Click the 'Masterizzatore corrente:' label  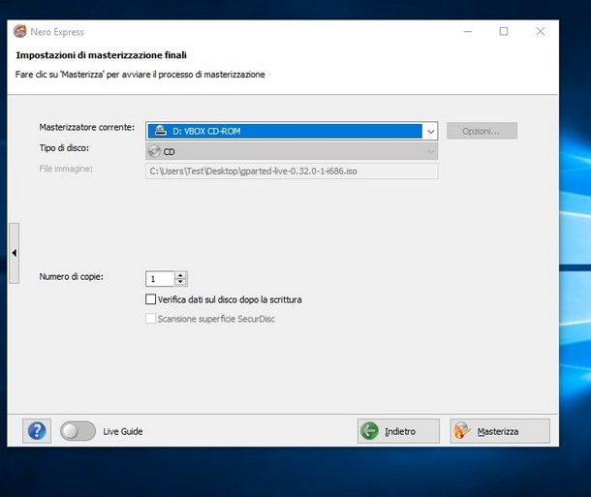(x=86, y=127)
